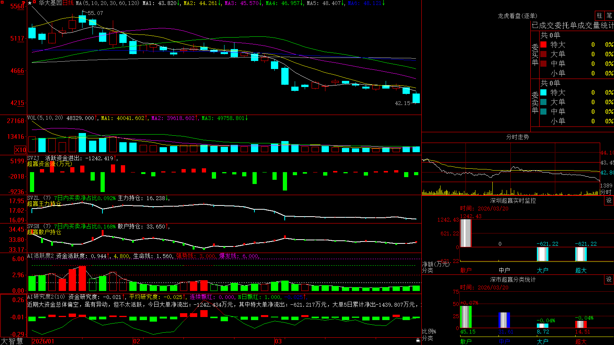
Task: Click the 主力持仓: 16.238 value
Action: tap(143, 198)
